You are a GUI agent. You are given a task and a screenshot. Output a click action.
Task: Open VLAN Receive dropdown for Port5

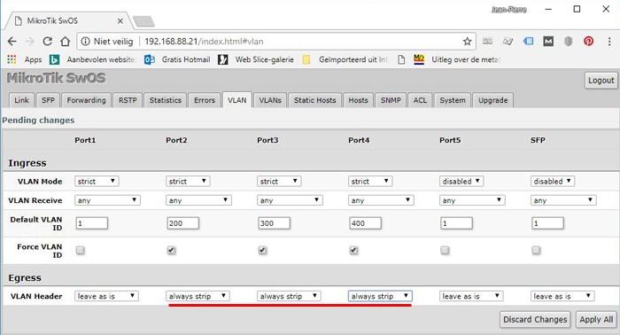[472, 200]
